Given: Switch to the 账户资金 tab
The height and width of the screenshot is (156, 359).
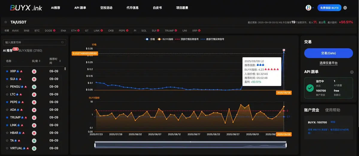Looking at the screenshot, I should coord(312,110).
